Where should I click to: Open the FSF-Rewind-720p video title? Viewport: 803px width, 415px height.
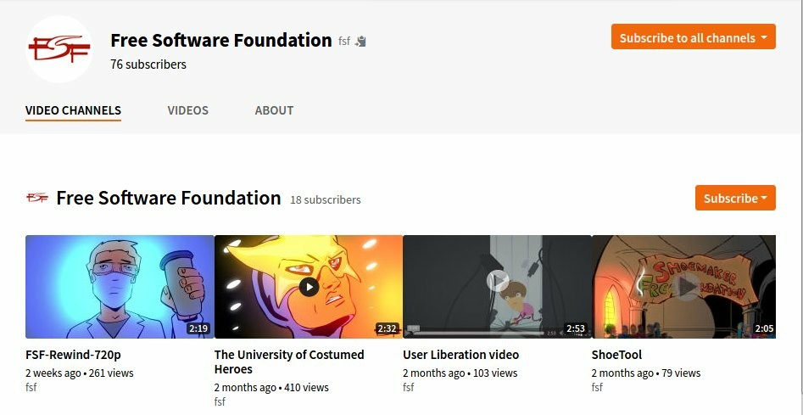(73, 355)
